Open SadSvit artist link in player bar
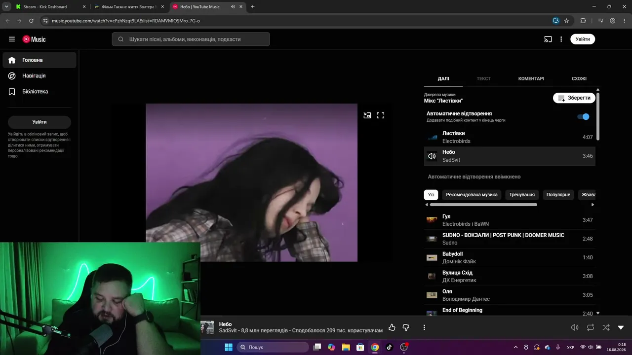This screenshot has height=355, width=632. [x=228, y=330]
